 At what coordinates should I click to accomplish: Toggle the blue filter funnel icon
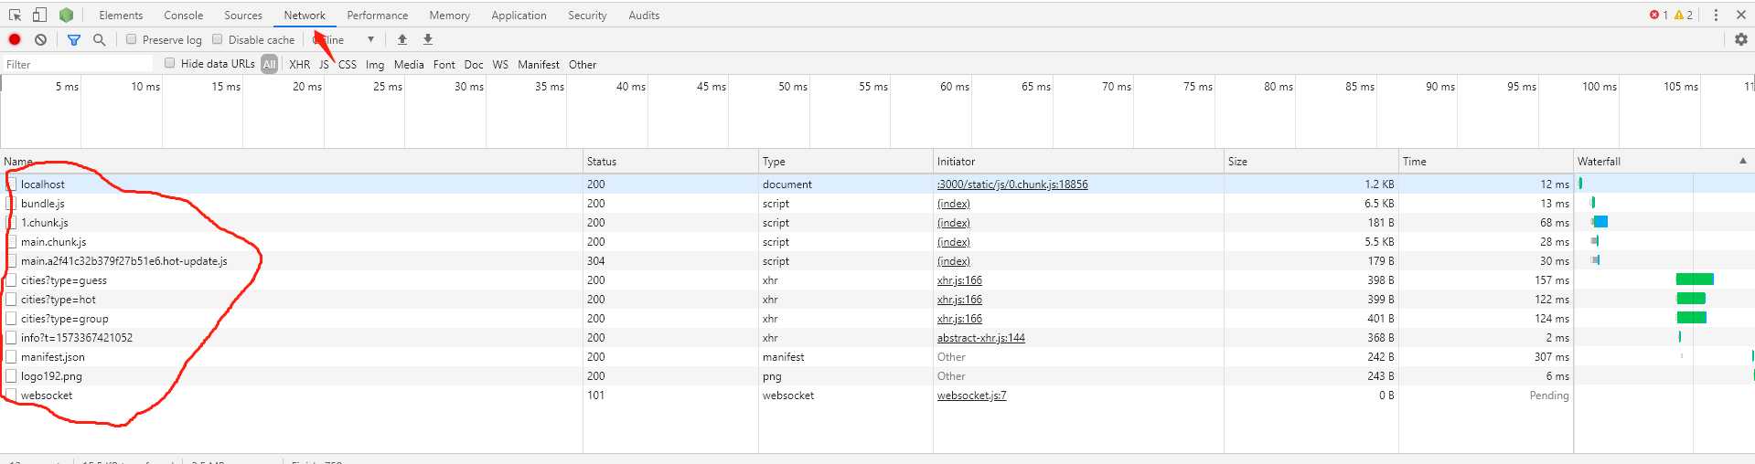[x=74, y=39]
